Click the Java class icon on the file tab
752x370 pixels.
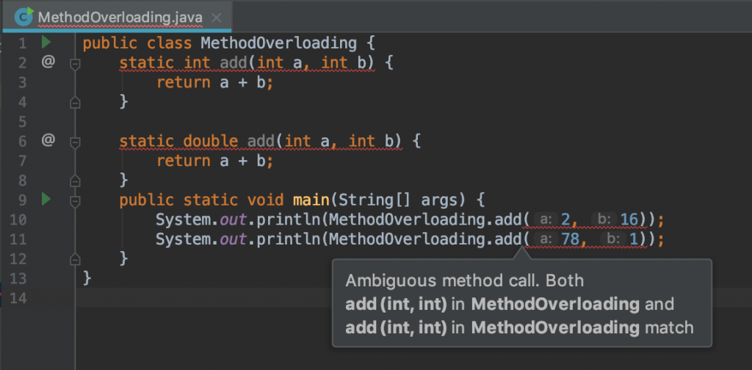click(23, 17)
